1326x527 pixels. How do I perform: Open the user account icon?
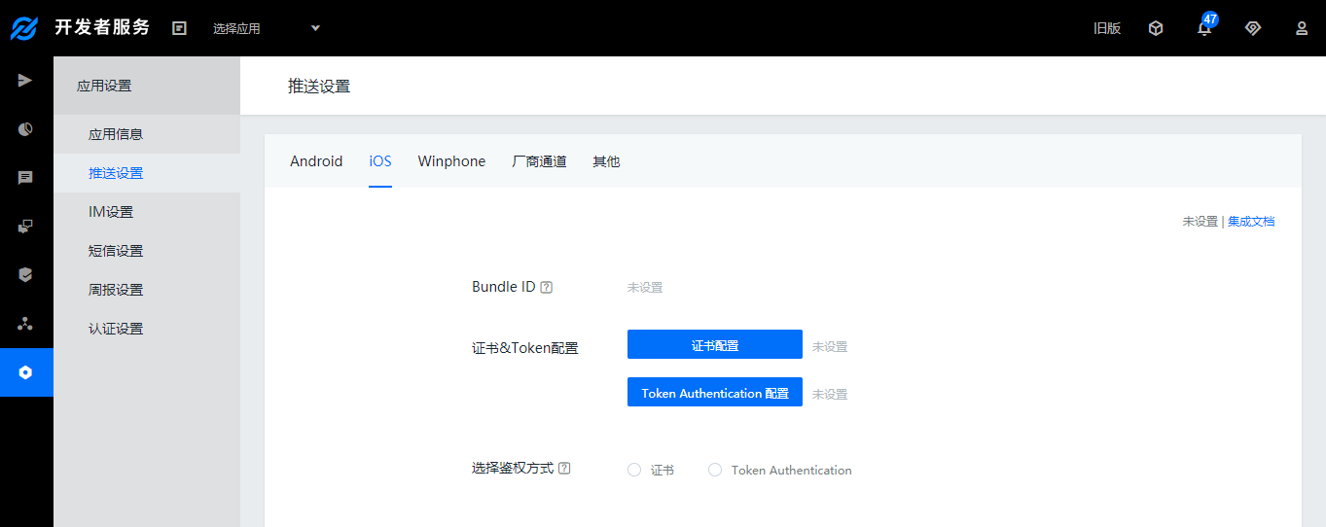click(x=1302, y=28)
